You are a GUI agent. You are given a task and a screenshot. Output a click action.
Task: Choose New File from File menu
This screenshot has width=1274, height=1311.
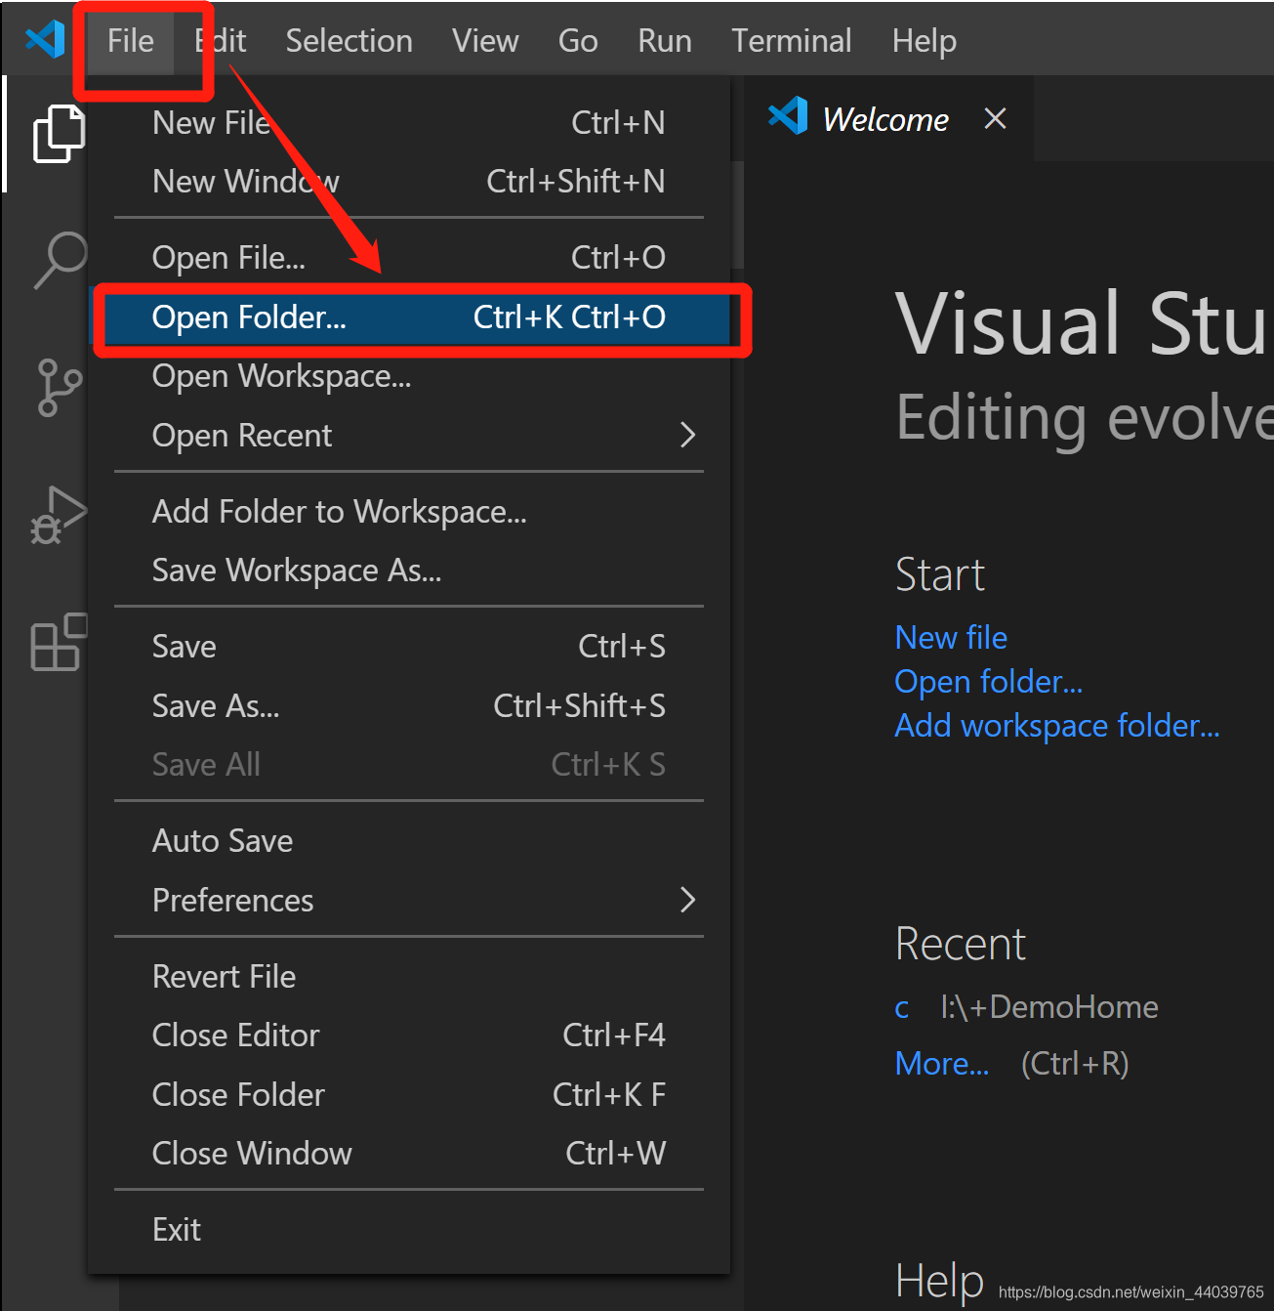pyautogui.click(x=409, y=123)
